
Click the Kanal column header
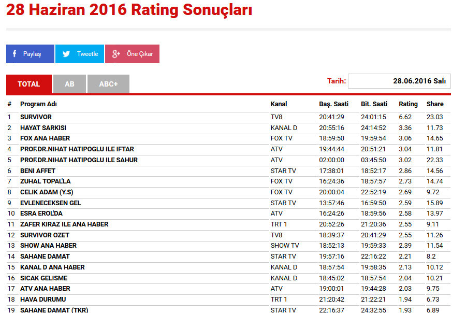[x=279, y=104]
